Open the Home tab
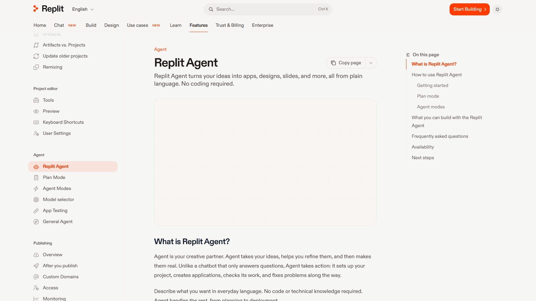 coord(40,25)
